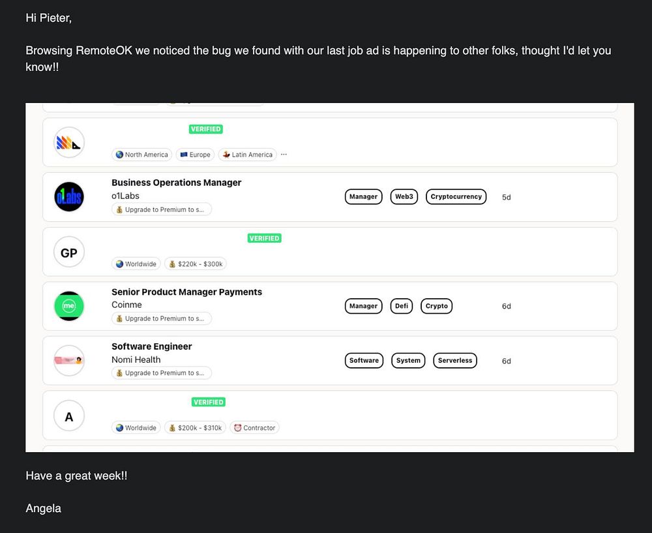This screenshot has height=533, width=652.
Task: Click the o1Labs company logo
Action: tap(69, 197)
